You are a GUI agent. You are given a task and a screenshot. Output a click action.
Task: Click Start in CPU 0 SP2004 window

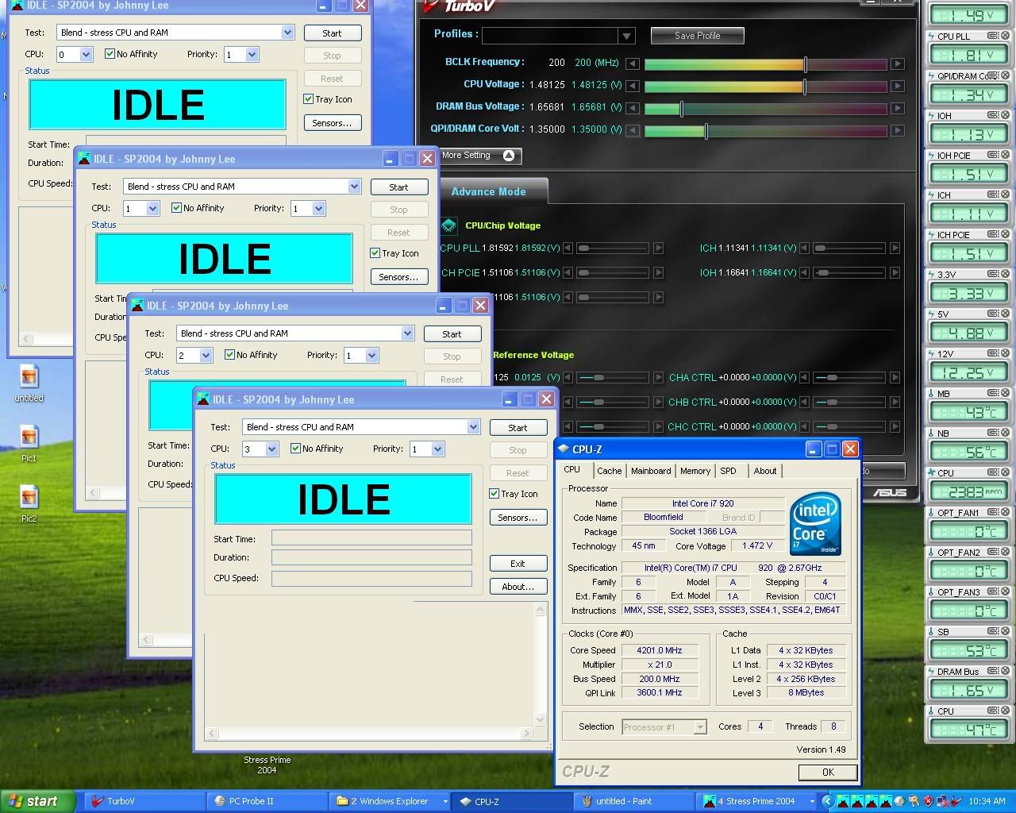[x=333, y=33]
